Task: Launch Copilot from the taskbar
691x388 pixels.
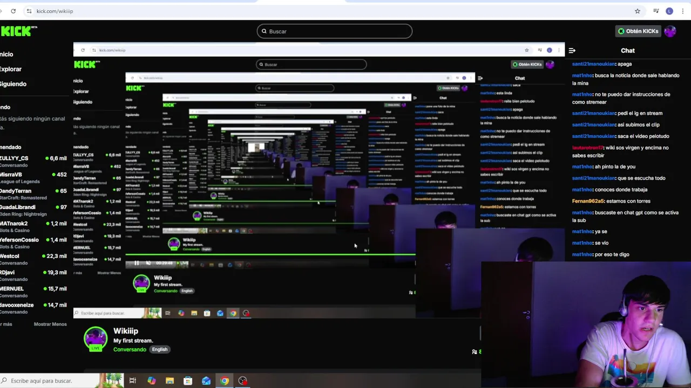Action: [151, 381]
